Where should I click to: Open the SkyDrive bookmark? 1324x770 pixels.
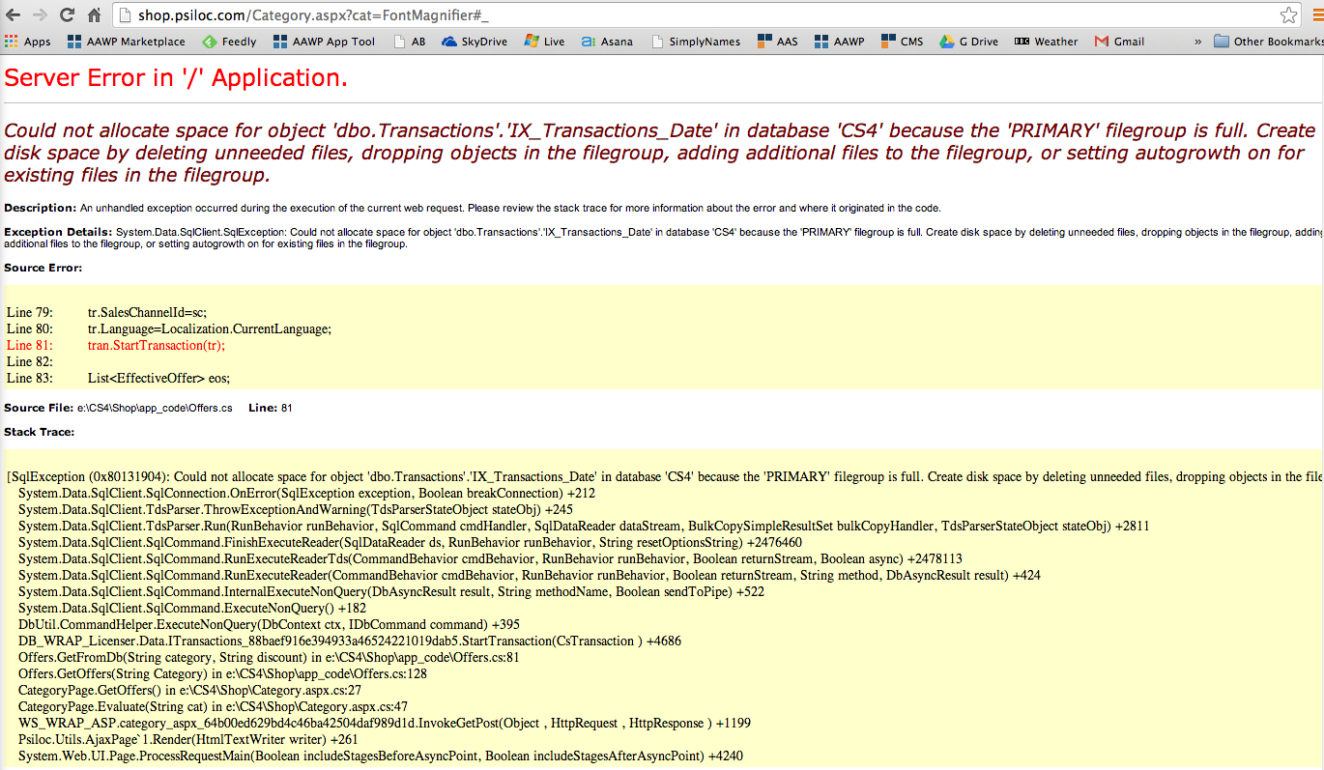click(475, 42)
